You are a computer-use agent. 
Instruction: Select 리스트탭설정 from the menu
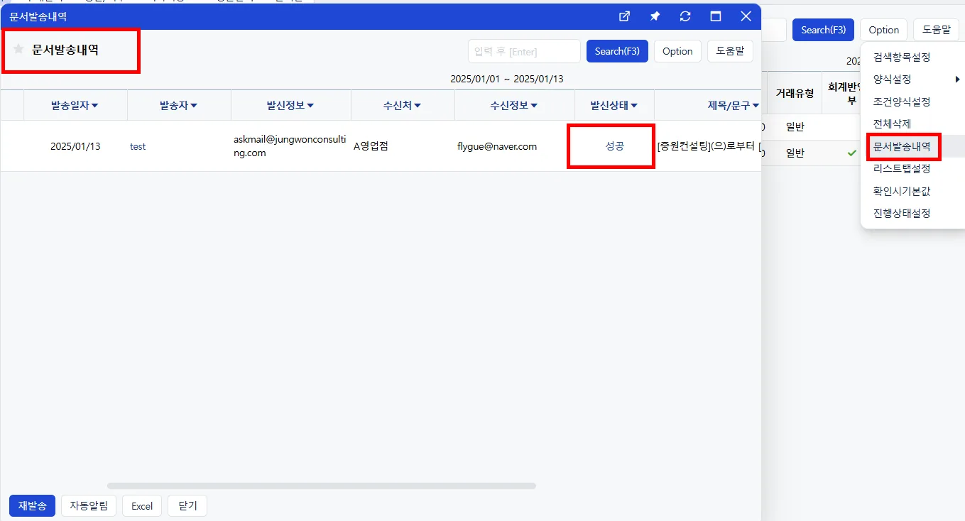pyautogui.click(x=902, y=169)
